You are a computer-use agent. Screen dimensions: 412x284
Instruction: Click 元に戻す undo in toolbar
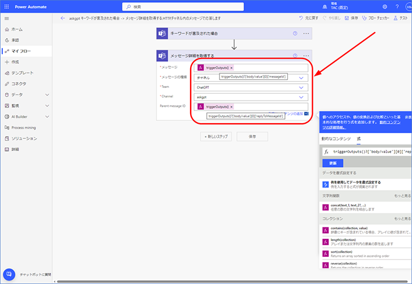point(309,18)
